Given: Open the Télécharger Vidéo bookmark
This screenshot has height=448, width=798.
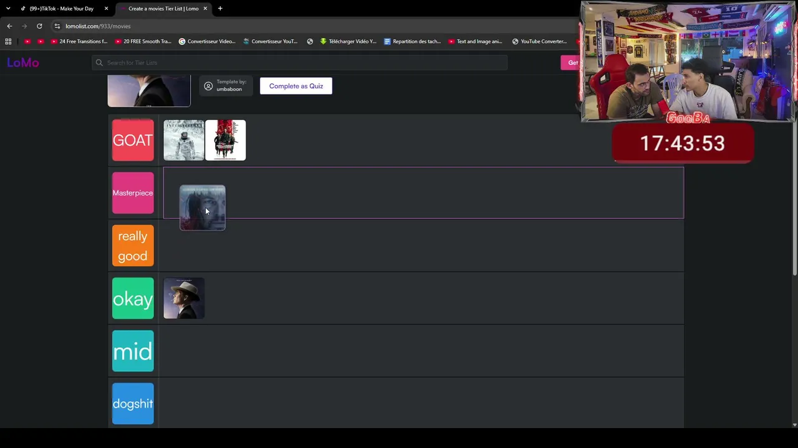Looking at the screenshot, I should [x=348, y=42].
